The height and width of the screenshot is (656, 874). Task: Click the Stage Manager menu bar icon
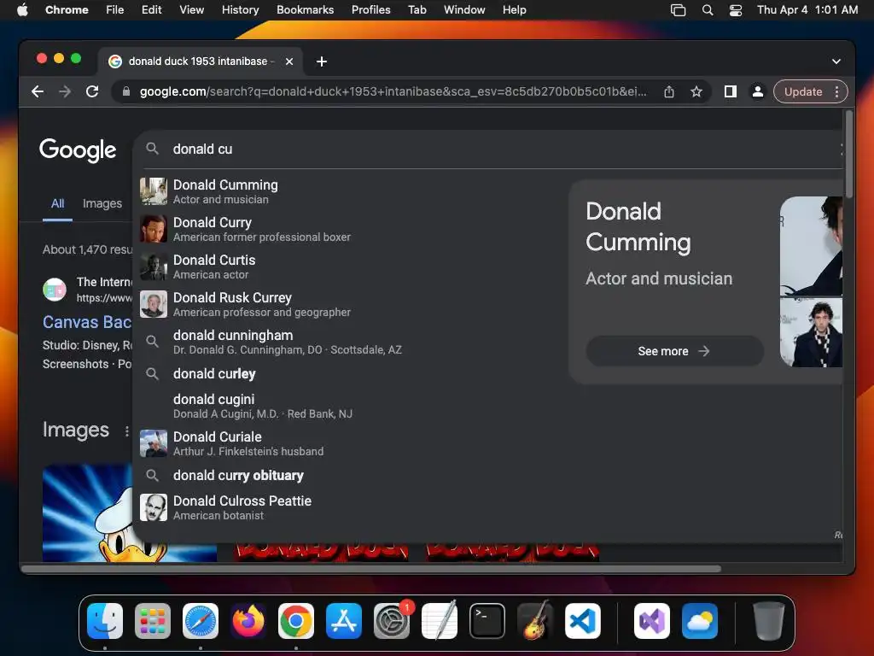click(x=678, y=9)
